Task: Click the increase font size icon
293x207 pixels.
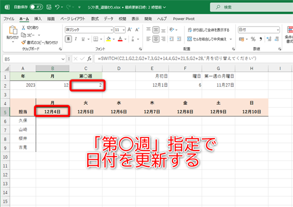Action: 130,29
